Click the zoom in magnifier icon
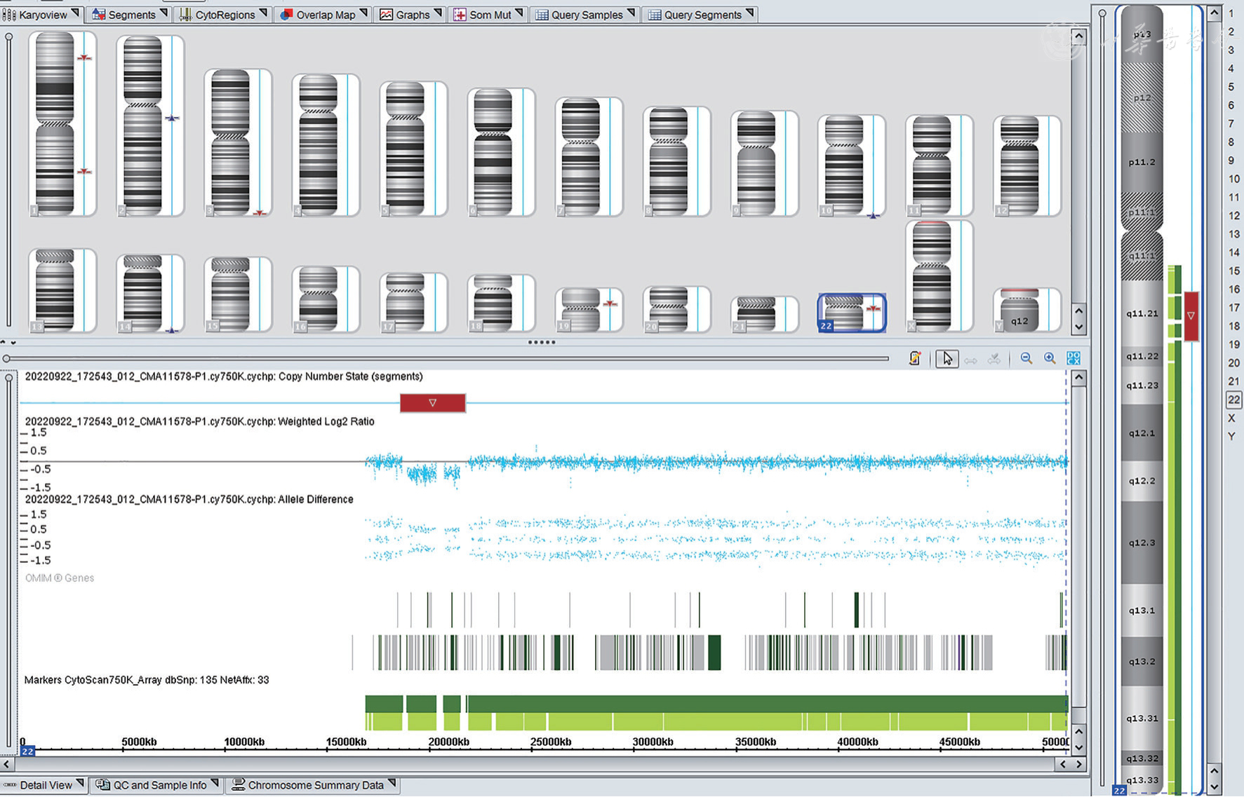1244x797 pixels. 1050,359
